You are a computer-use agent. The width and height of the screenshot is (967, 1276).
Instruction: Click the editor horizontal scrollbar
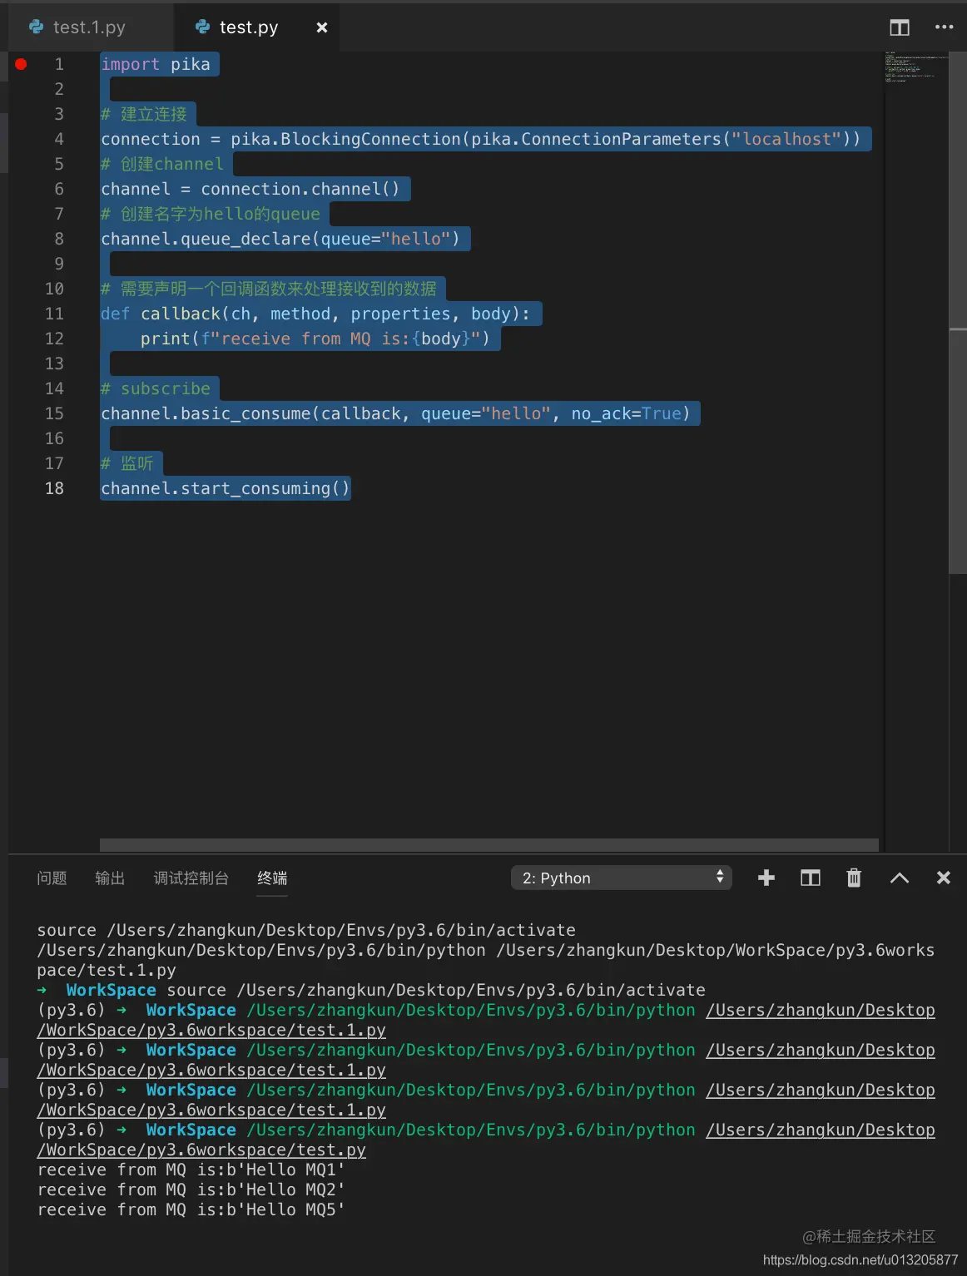coord(489,845)
